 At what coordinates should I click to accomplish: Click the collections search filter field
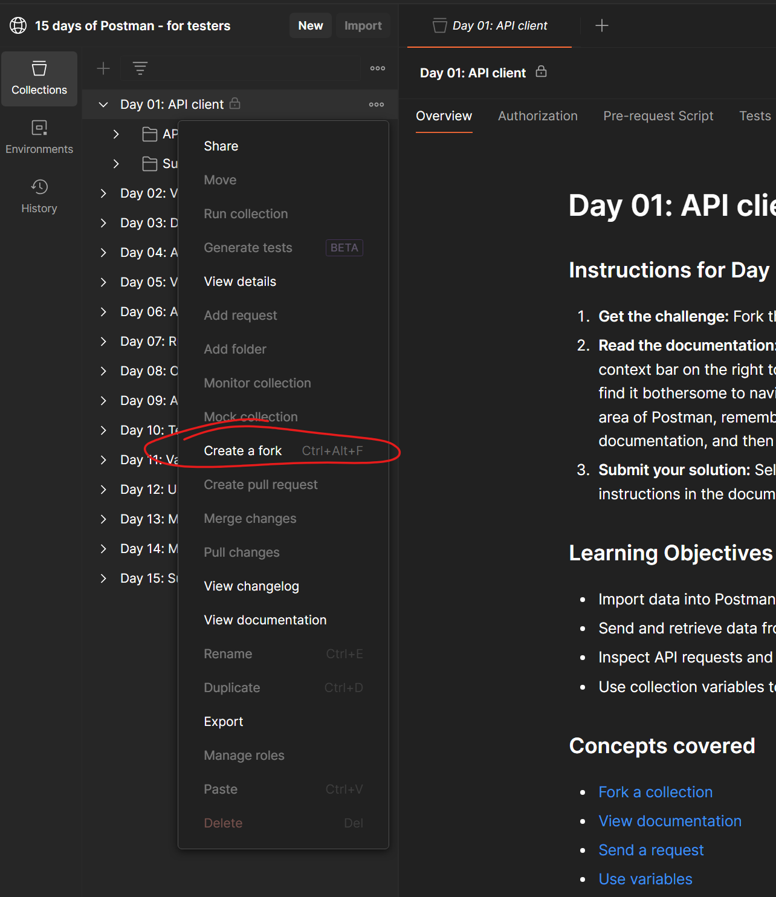tap(241, 68)
